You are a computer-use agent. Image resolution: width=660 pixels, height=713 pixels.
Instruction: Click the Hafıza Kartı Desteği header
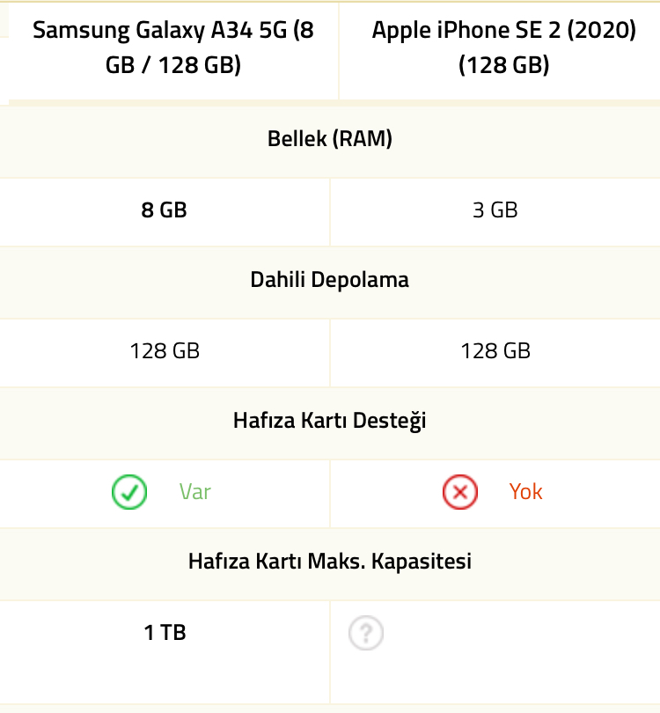(x=330, y=421)
